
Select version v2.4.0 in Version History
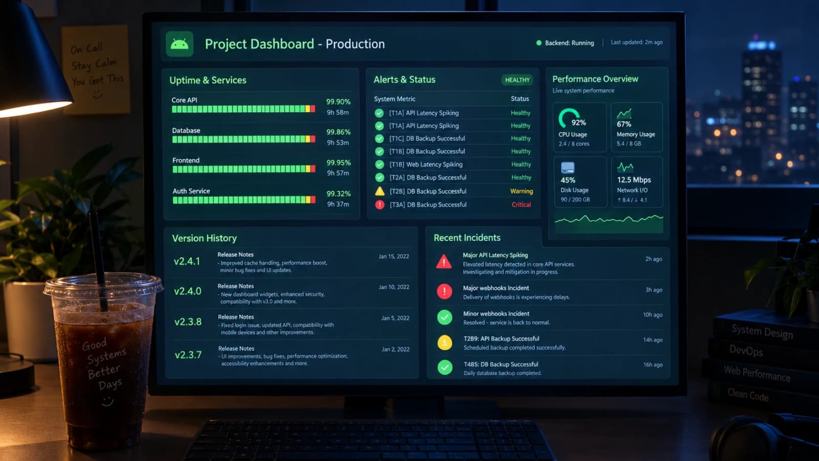188,291
